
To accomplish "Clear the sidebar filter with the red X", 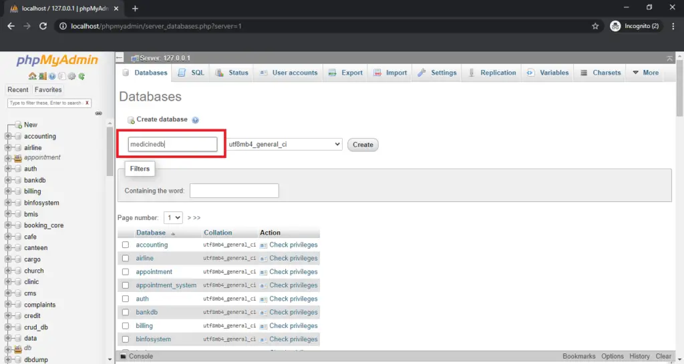I will 87,103.
